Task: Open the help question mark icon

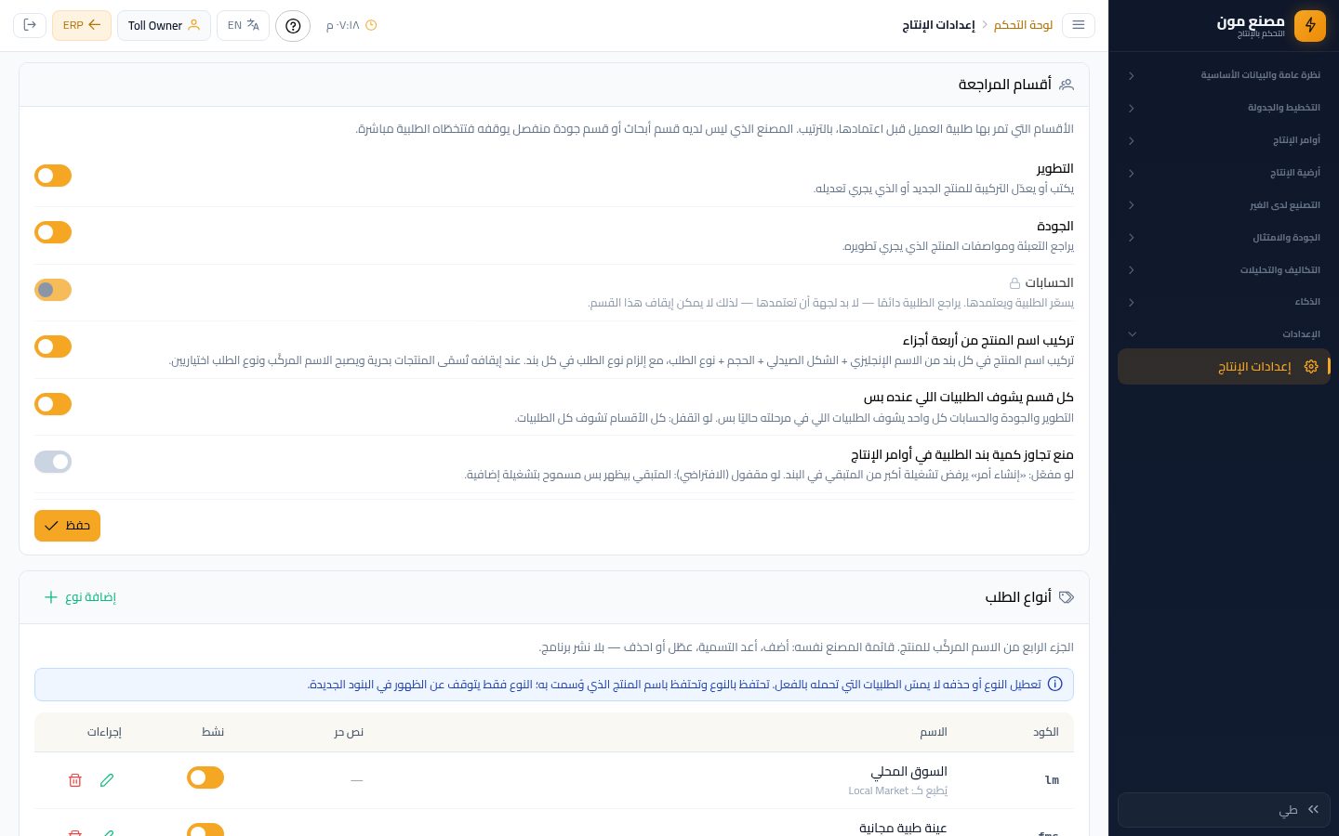Action: (293, 25)
